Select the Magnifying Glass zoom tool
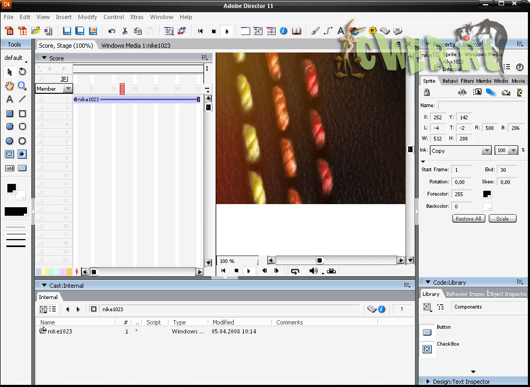 click(22, 86)
